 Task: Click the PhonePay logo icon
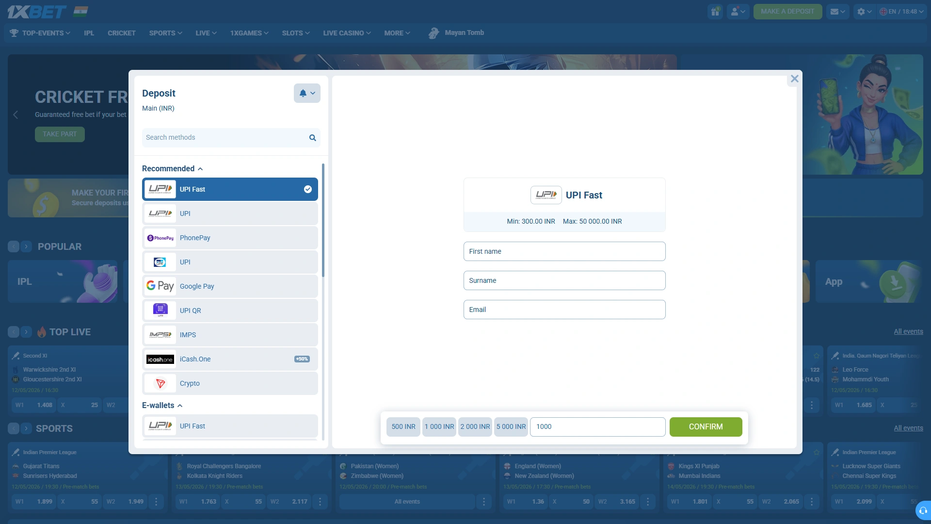pyautogui.click(x=161, y=238)
